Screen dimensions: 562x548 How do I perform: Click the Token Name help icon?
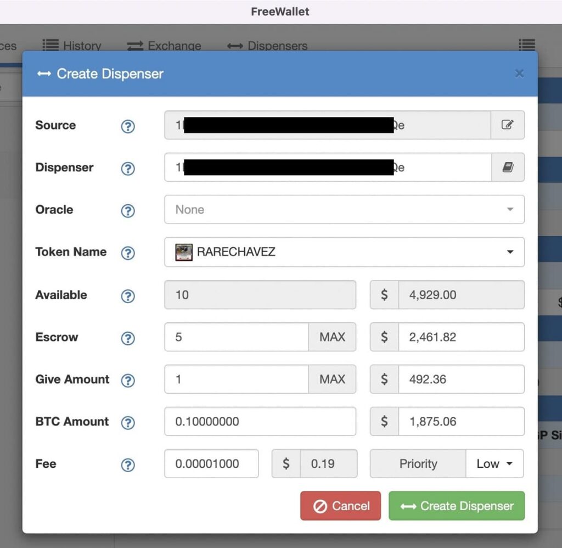coord(128,253)
